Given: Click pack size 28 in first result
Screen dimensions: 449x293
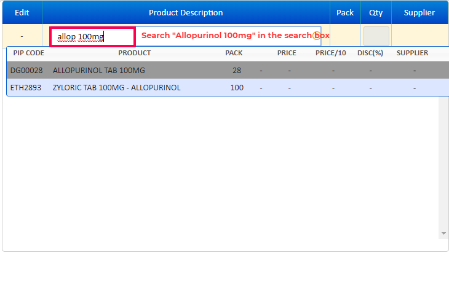Looking at the screenshot, I should (x=237, y=70).
